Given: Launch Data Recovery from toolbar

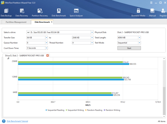Looking at the screenshot, I should 22,13.
